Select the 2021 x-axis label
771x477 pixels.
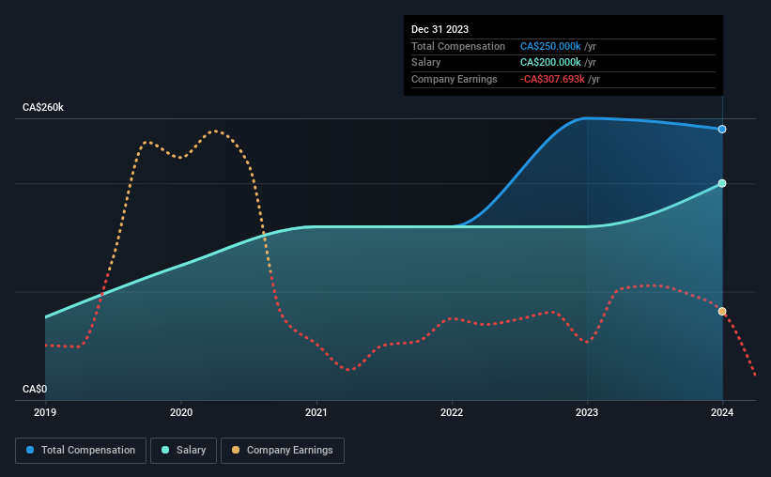316,412
